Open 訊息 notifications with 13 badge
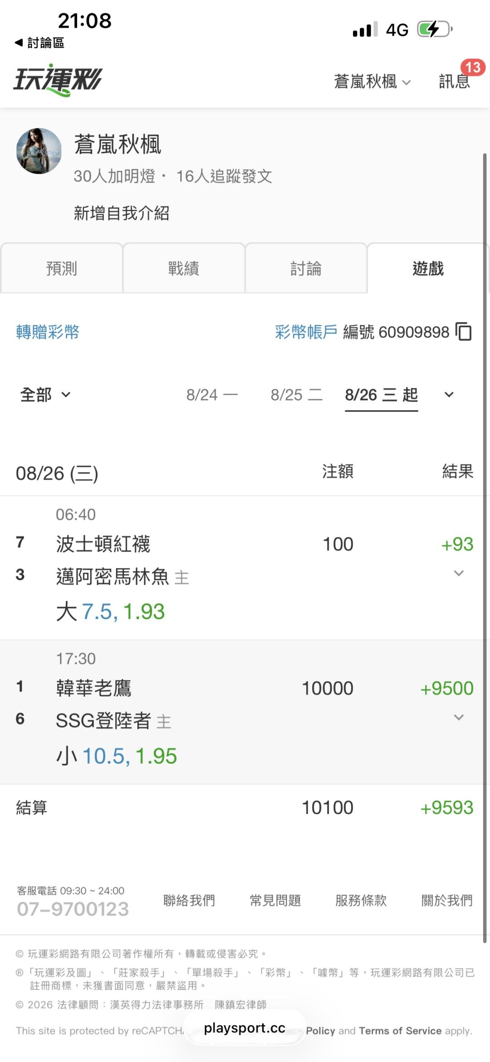The image size is (490, 1062). pyautogui.click(x=455, y=81)
